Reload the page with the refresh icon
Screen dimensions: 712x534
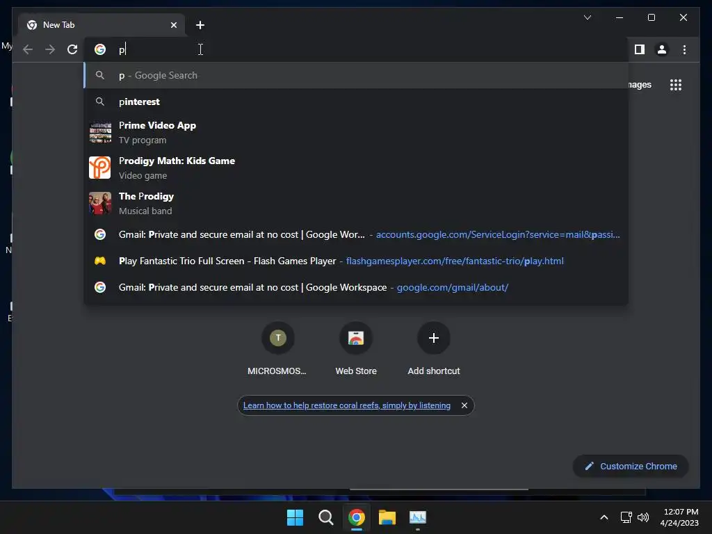[72, 49]
